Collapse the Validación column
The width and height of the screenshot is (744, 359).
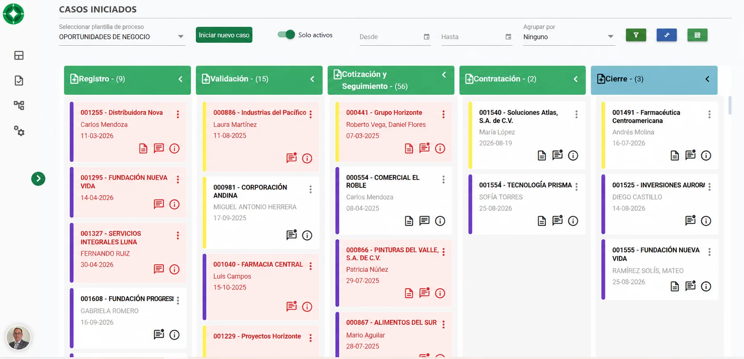(312, 79)
